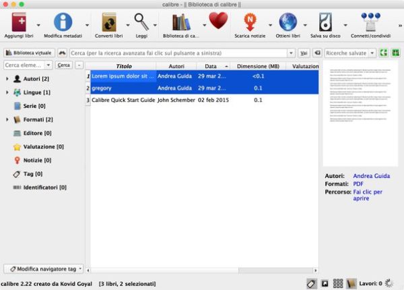
Task: Open Biblioteca di calibre dropdown arrow
Action: (204, 25)
